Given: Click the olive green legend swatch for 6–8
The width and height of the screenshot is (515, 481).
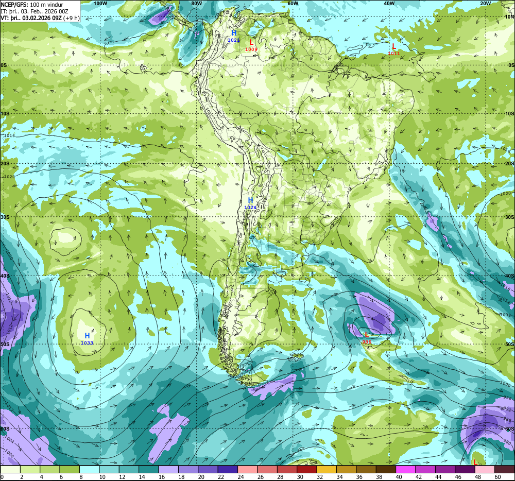Looking at the screenshot, I should coord(70,469).
